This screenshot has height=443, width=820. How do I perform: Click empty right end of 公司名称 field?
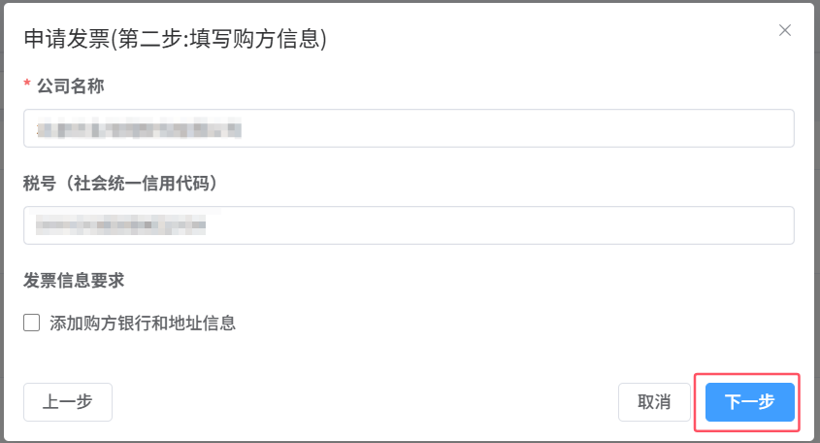(679, 128)
